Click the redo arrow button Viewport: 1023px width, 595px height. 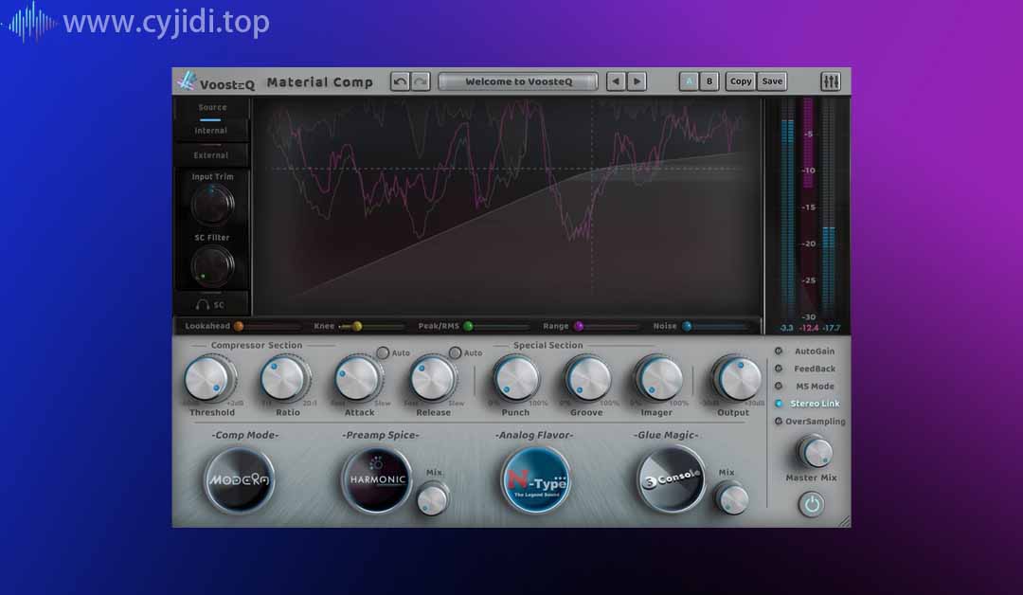[x=421, y=81]
